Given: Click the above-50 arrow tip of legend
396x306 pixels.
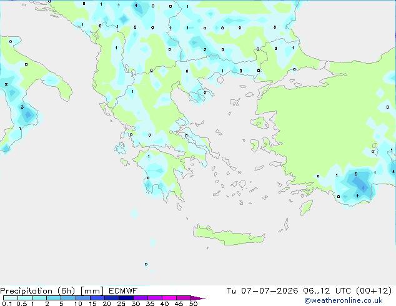Looking at the screenshot, I should pyautogui.click(x=198, y=298).
